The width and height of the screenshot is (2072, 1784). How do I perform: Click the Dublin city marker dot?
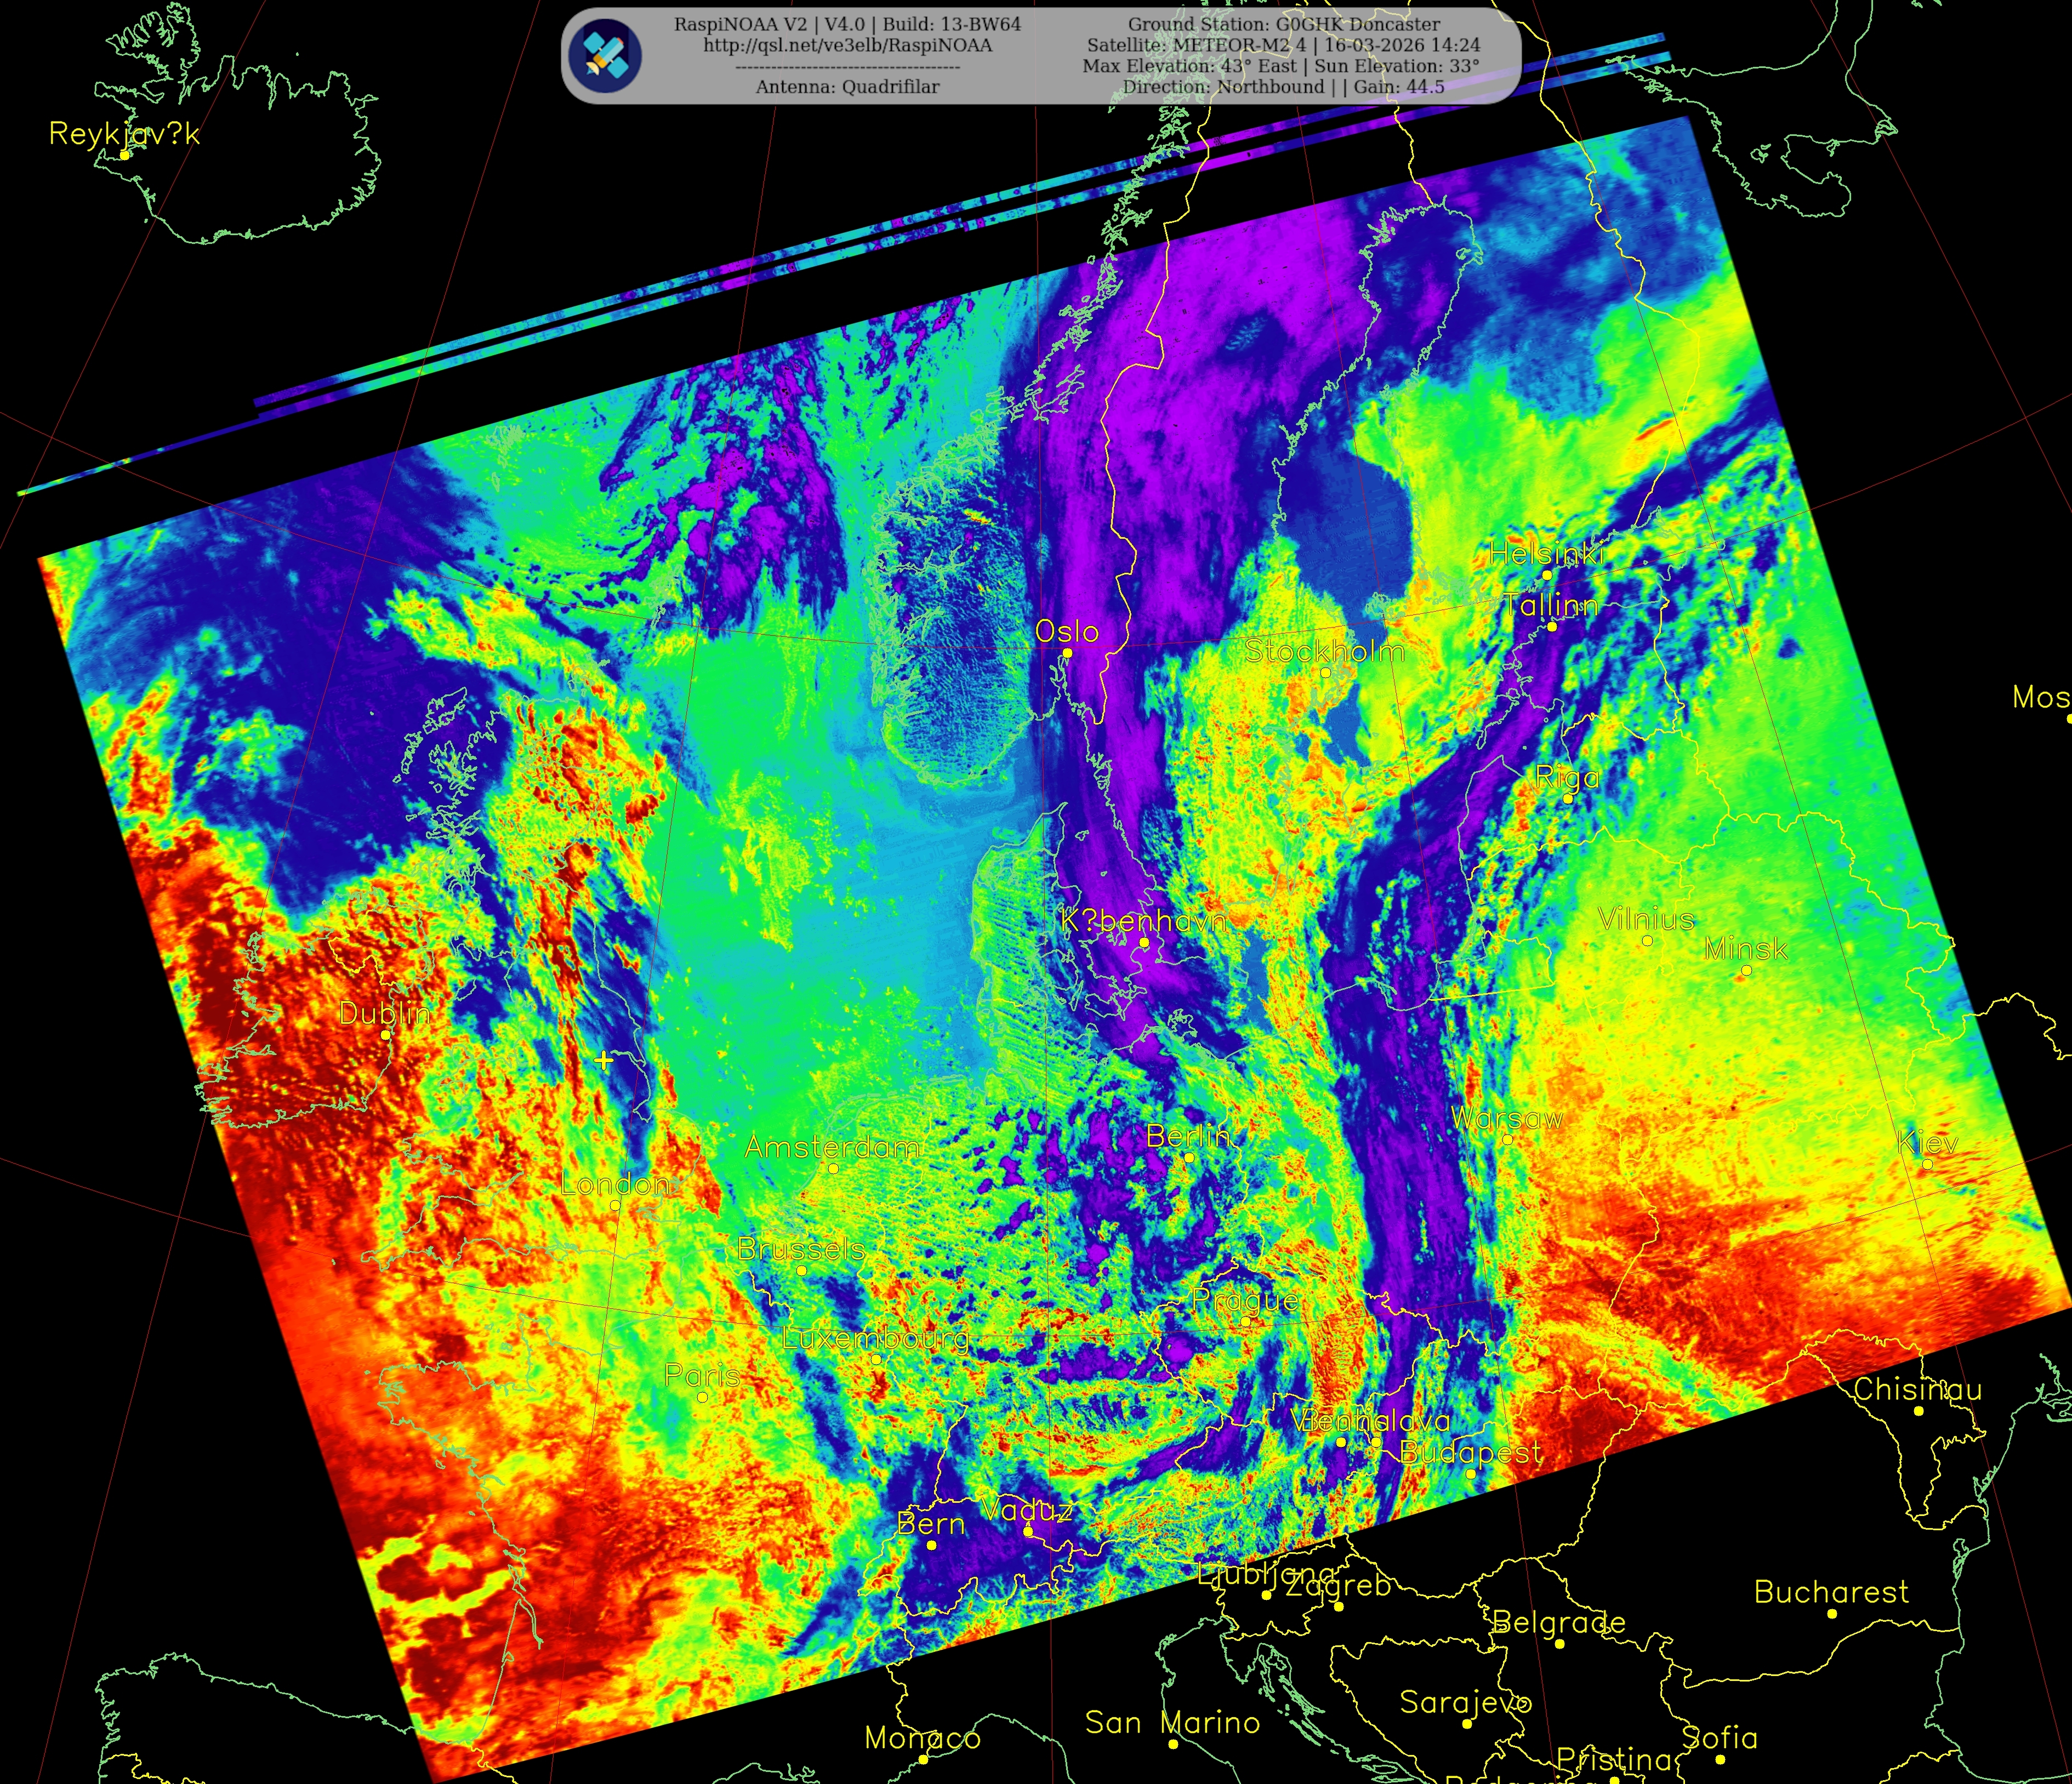pos(386,1035)
